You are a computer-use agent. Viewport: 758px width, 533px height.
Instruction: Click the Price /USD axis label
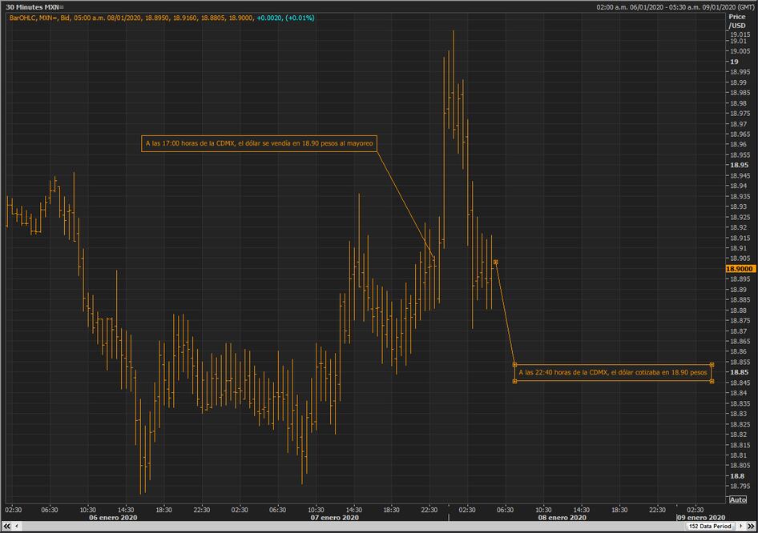click(x=736, y=21)
